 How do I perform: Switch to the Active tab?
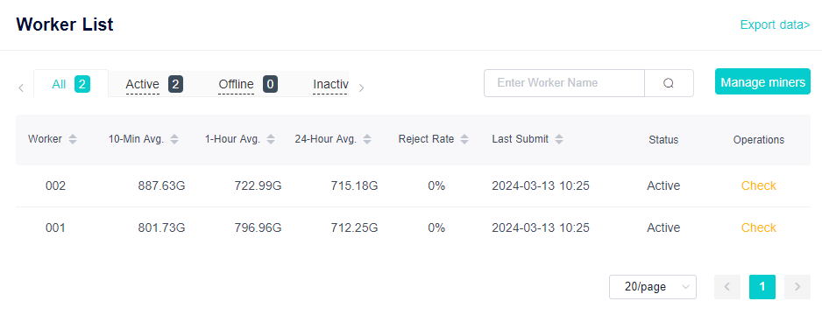pyautogui.click(x=154, y=84)
